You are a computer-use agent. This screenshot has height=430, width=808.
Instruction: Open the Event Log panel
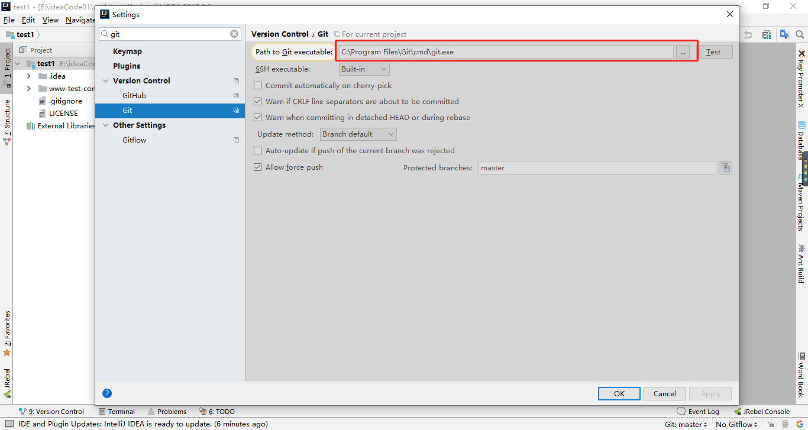(699, 412)
